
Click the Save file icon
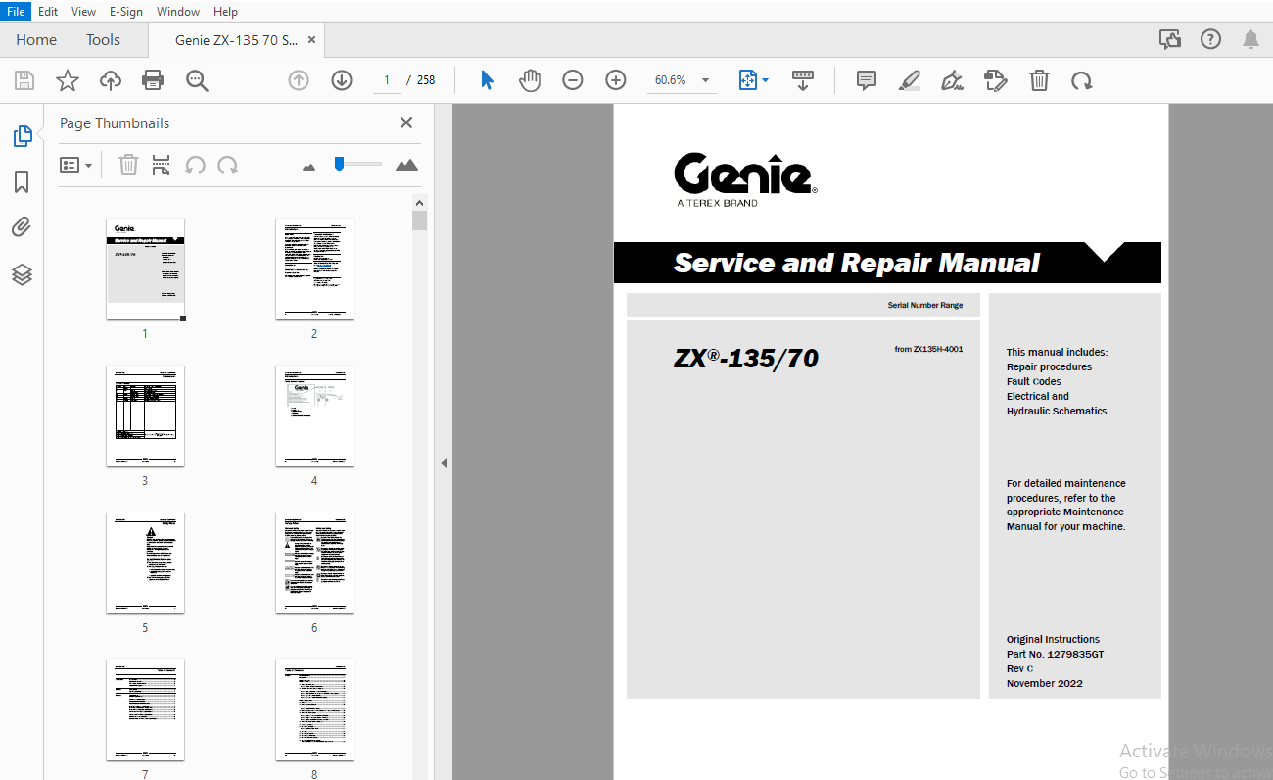(x=24, y=80)
